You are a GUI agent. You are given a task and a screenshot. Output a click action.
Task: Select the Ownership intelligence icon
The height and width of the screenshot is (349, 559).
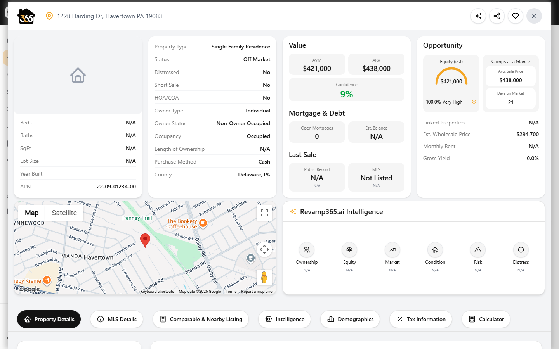307,250
